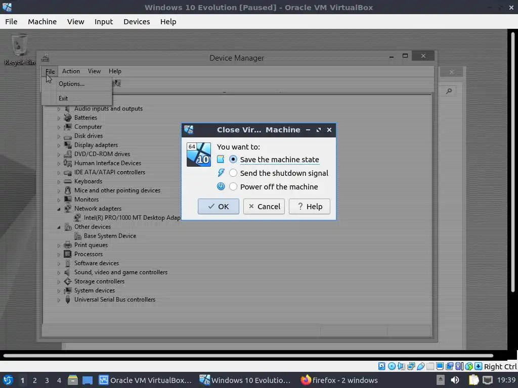Switch to workspace 3 in pager
The image size is (518, 388).
click(x=47, y=380)
